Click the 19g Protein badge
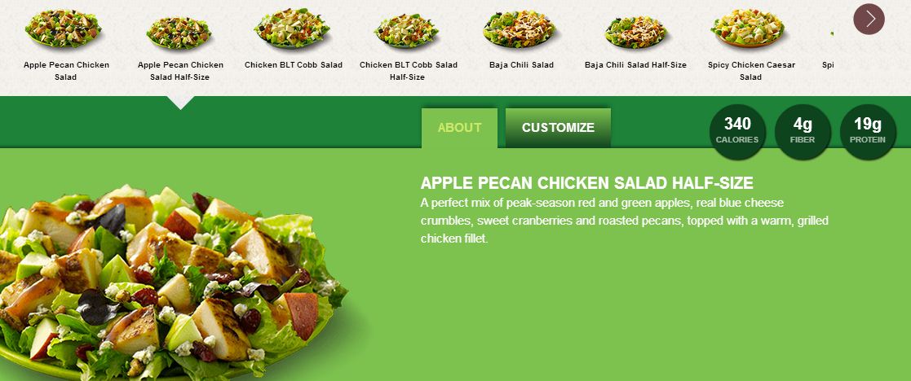The image size is (911, 381). coord(868,132)
